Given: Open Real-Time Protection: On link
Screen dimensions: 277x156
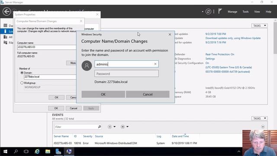Looking at the screenshot, I should 220,54.
